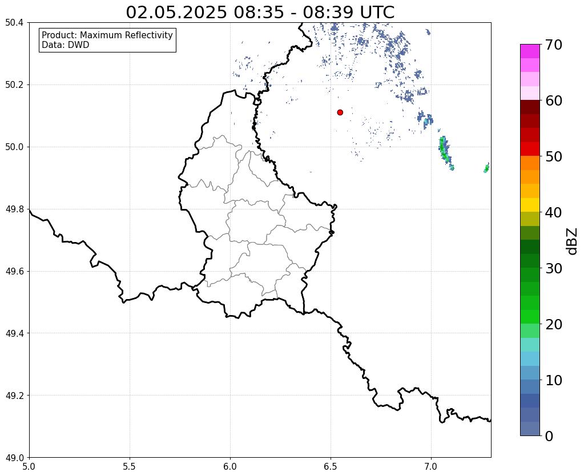The width and height of the screenshot is (584, 476).
Task: Click the colorbar tick label '50'
Action: tap(554, 156)
